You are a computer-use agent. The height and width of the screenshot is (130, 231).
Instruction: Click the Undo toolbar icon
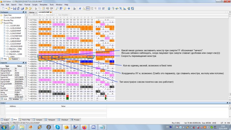47,8
